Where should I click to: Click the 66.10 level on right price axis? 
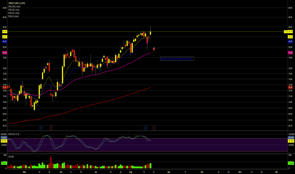click(290, 126)
